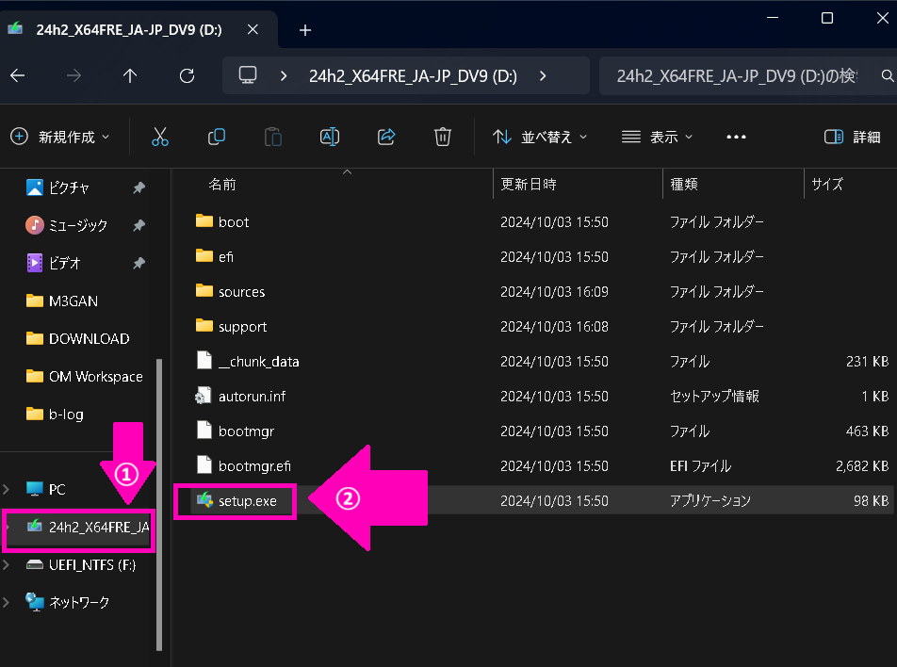Click the drive search input field
Viewport: 897px width, 667px height.
(738, 75)
